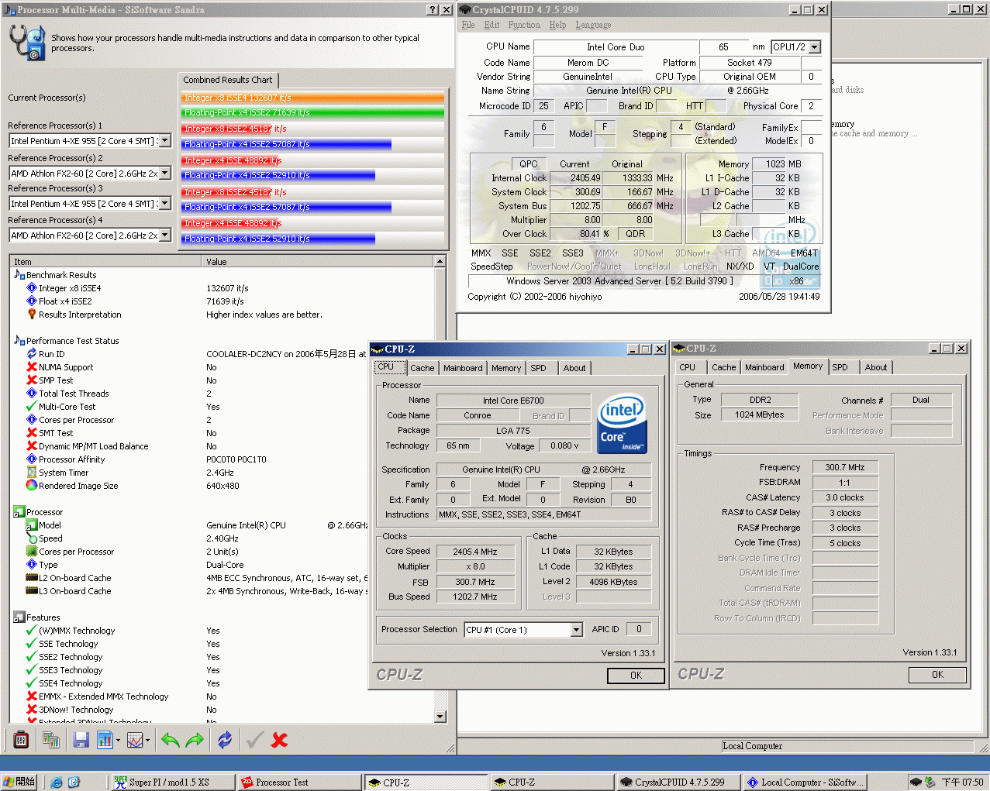Click the Processor section chip icon

[x=19, y=512]
